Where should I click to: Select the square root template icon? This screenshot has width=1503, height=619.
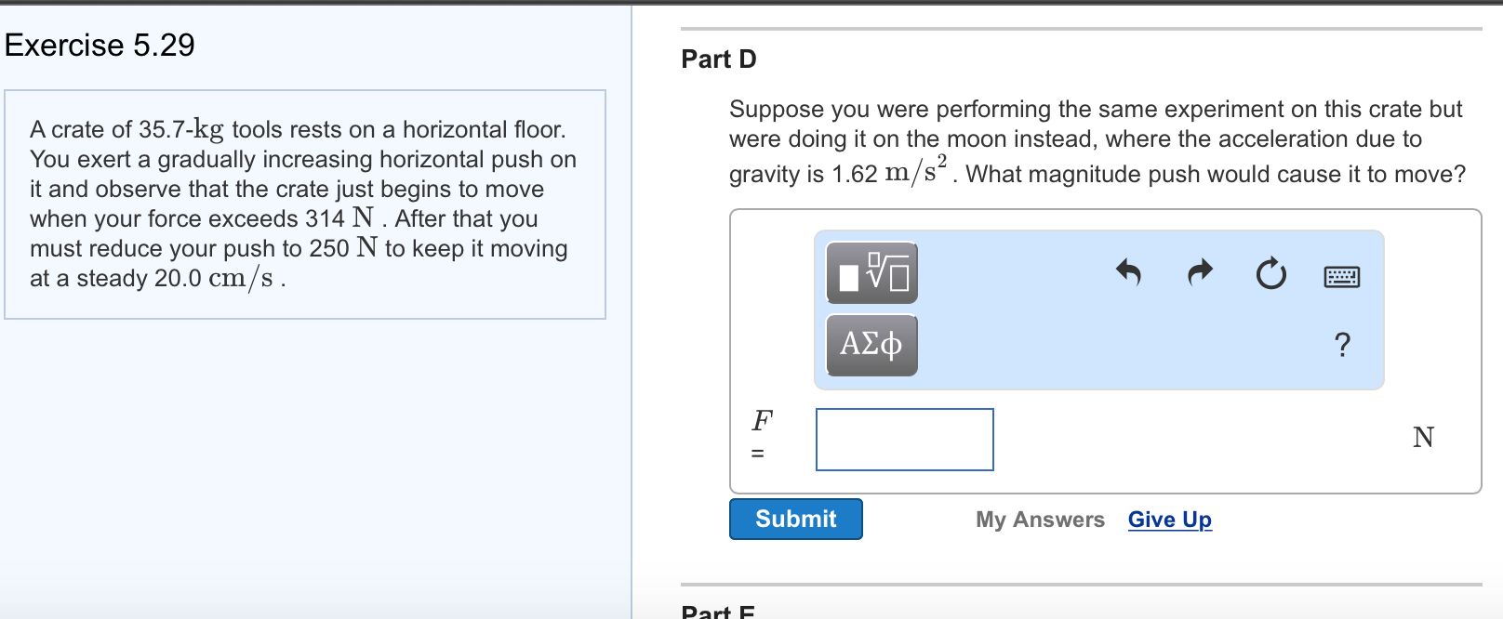tap(871, 272)
